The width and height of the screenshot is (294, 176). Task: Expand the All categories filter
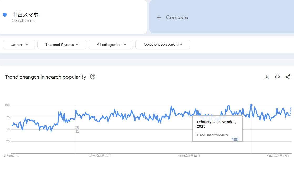111,45
